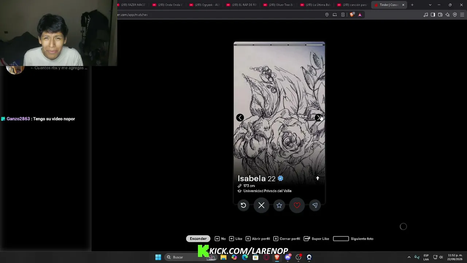Open the browser hamburger menu
The image size is (467, 263).
click(462, 15)
